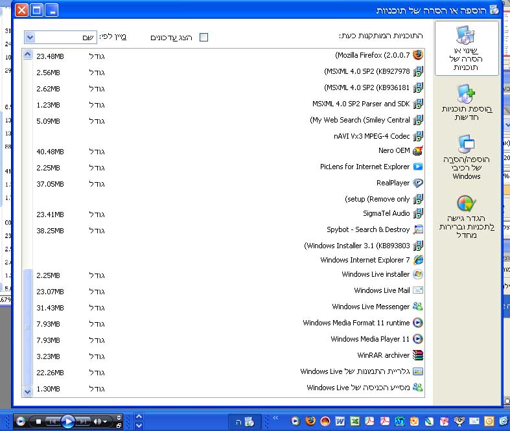The width and height of the screenshot is (510, 431).
Task: Open the 'מיין לפי' sort-by dropdown
Action: (x=30, y=37)
